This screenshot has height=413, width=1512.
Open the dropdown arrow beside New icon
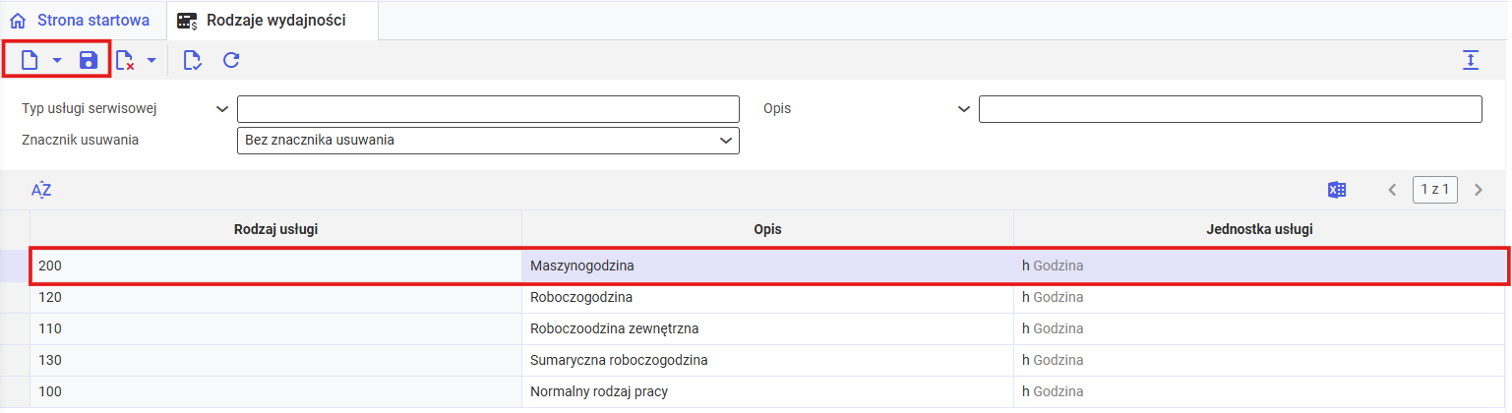pos(57,61)
